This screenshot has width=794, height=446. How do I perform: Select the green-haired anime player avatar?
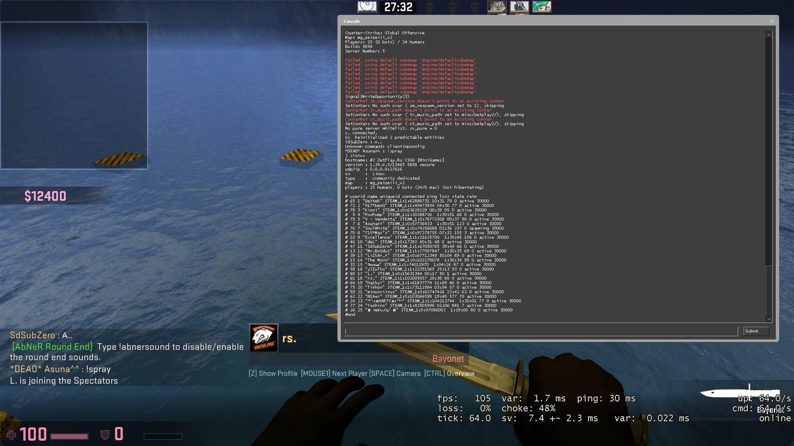tap(541, 7)
